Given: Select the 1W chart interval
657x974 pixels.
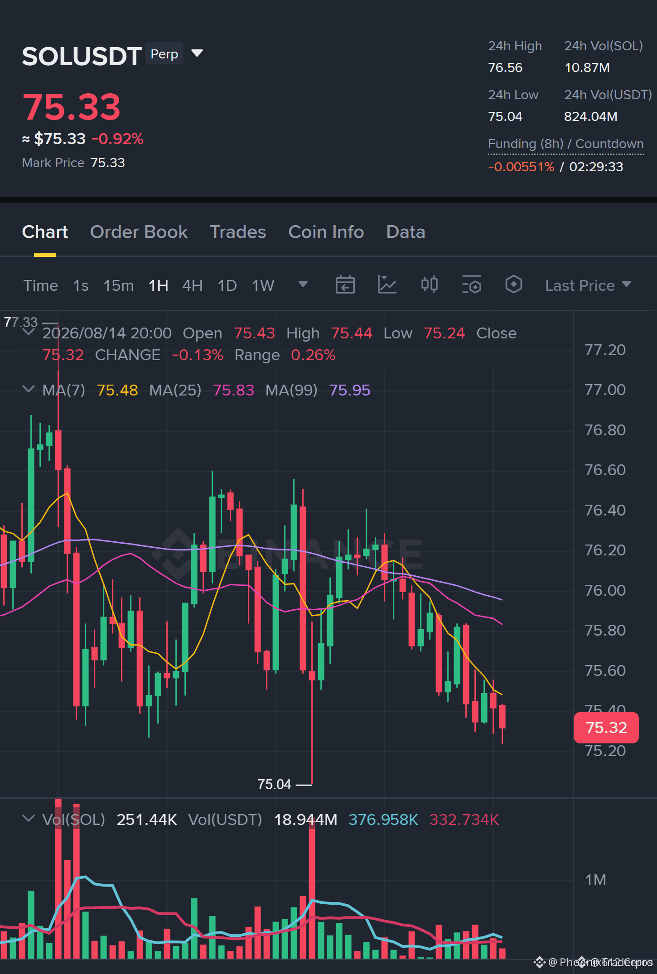Looking at the screenshot, I should pos(263,285).
